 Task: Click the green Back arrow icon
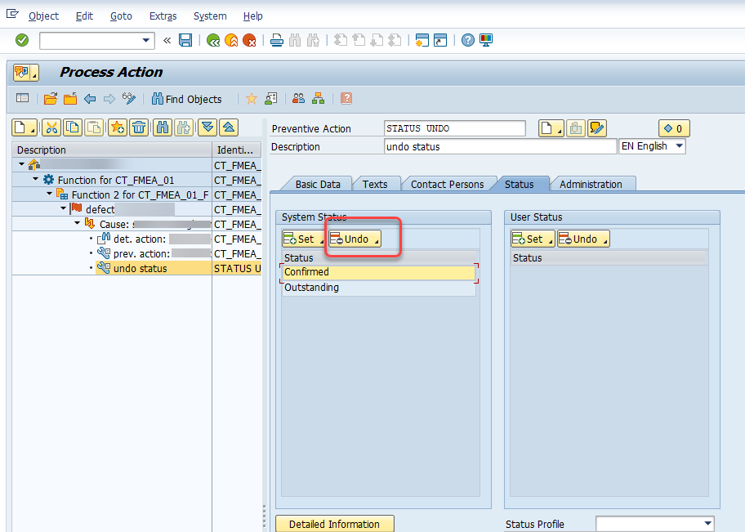click(x=213, y=40)
